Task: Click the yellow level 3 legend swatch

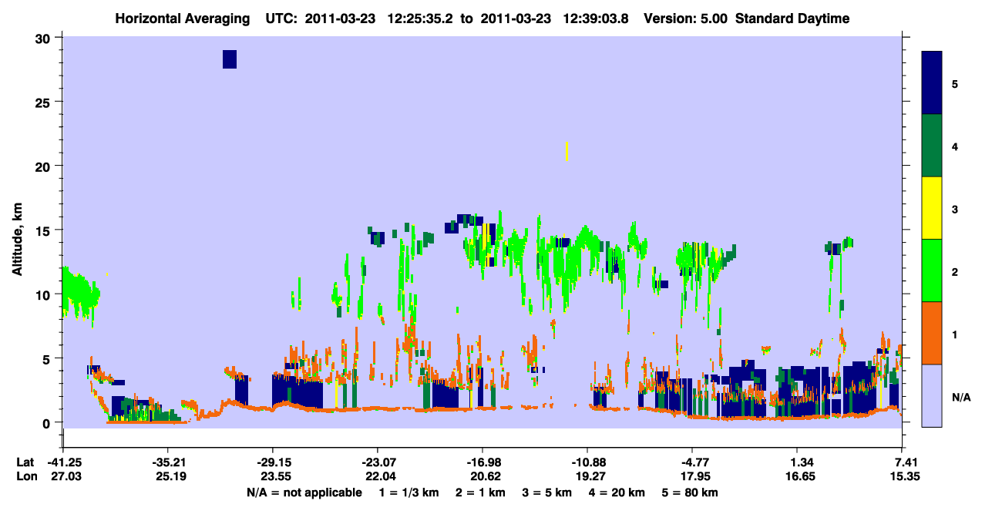Action: 932,208
